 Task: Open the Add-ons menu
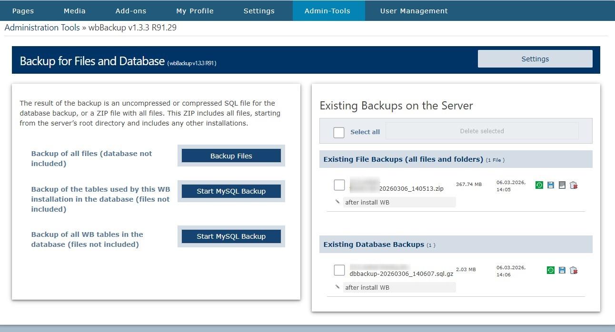pos(131,10)
